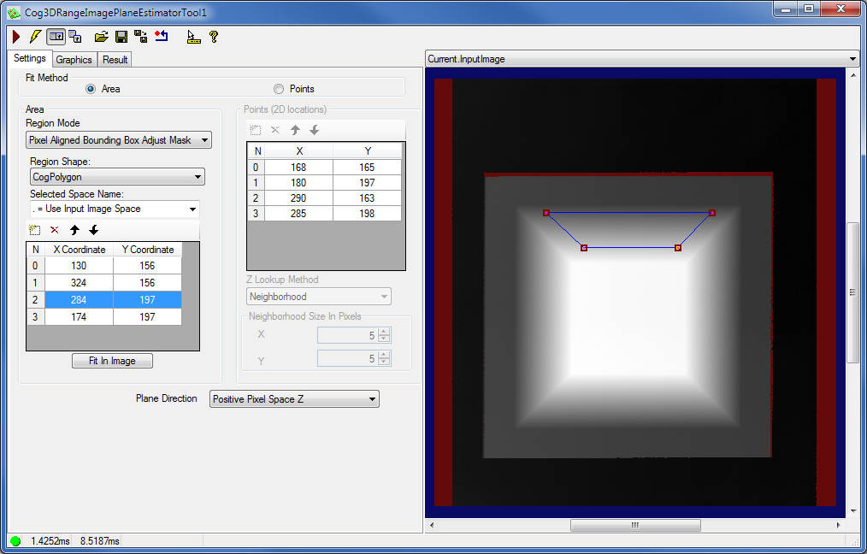Viewport: 867px width, 554px height.
Task: Save the current tool
Action: pos(121,36)
